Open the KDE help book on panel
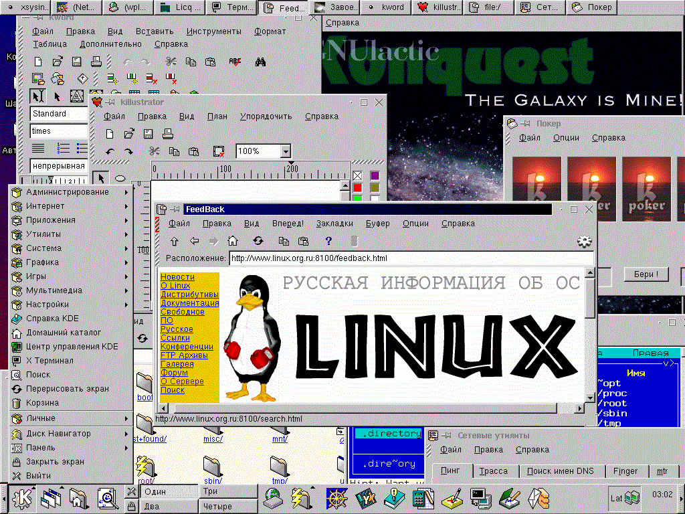 [x=395, y=498]
